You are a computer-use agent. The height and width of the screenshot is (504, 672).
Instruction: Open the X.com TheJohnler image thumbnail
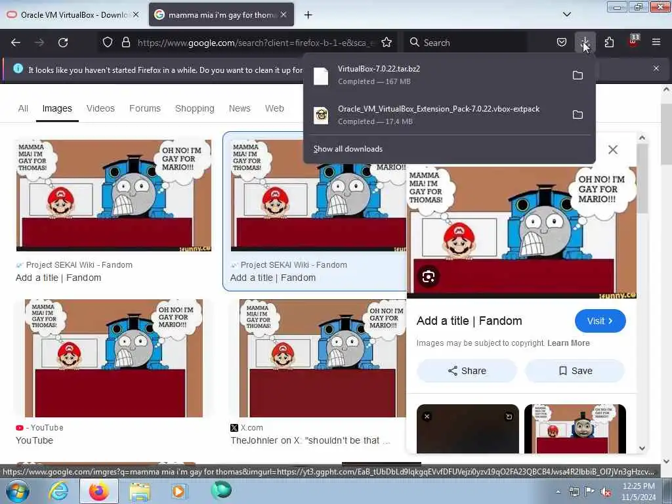[x=322, y=358]
